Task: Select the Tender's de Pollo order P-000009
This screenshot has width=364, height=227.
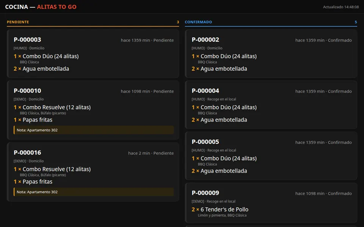Action: click(x=271, y=203)
